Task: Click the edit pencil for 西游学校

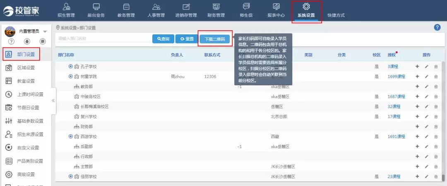Action: 426,136
